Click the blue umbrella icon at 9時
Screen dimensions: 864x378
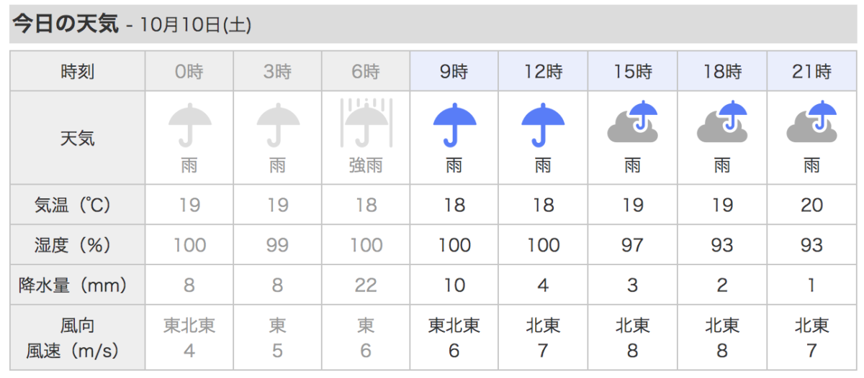coord(454,125)
